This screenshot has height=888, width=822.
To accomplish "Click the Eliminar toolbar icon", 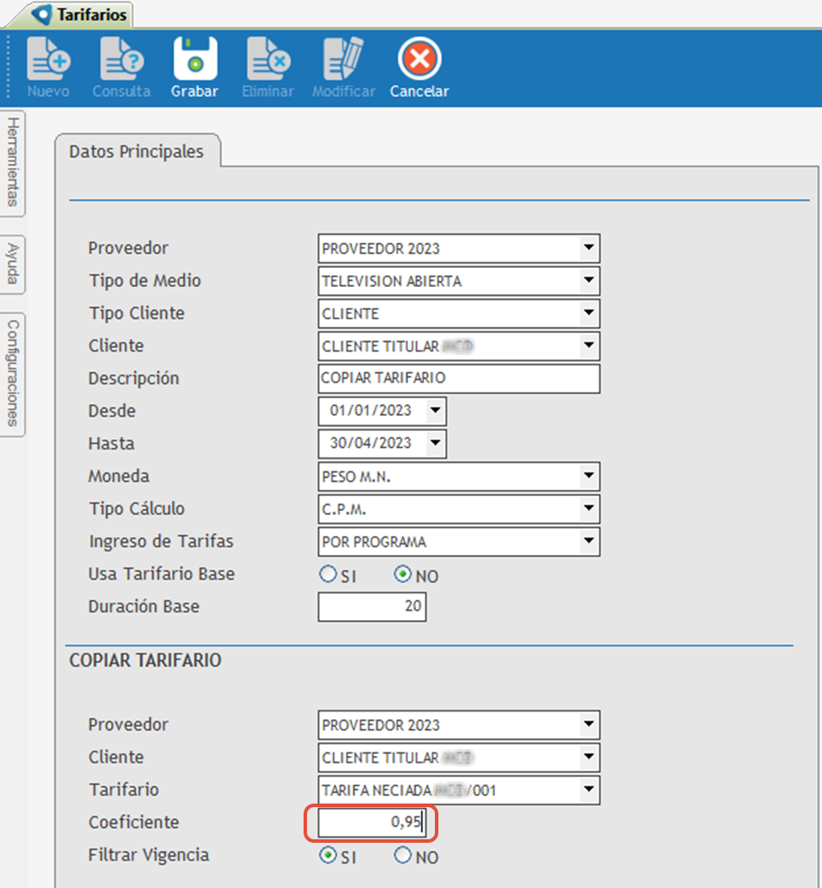I will click(268, 59).
